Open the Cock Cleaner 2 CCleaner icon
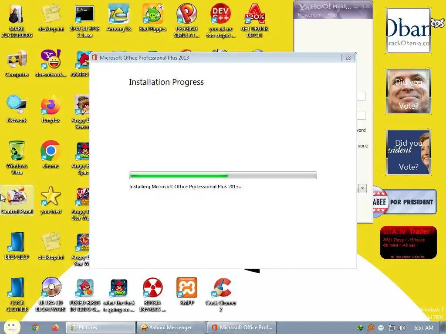446x334 pixels. [x=221, y=295]
